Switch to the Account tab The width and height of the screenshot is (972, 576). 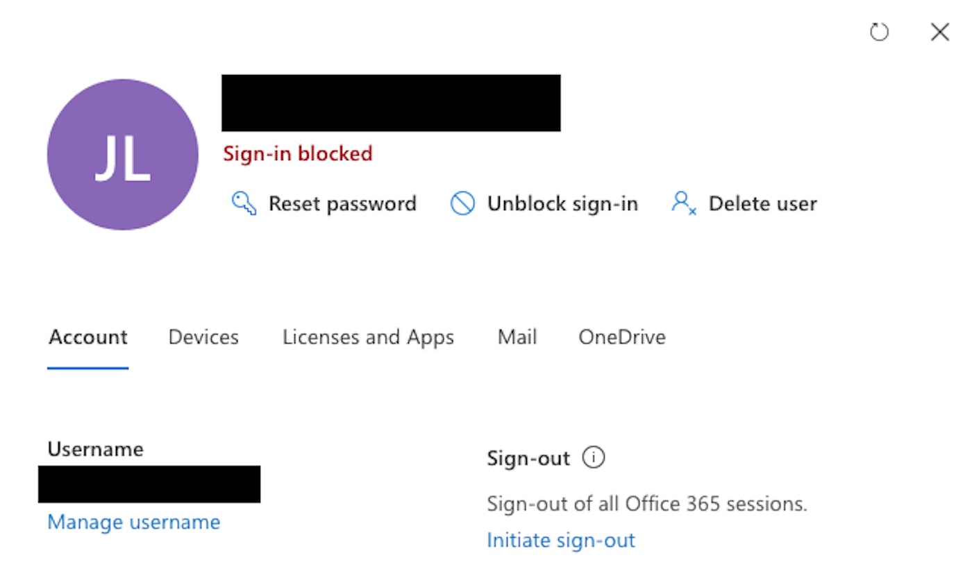click(88, 337)
